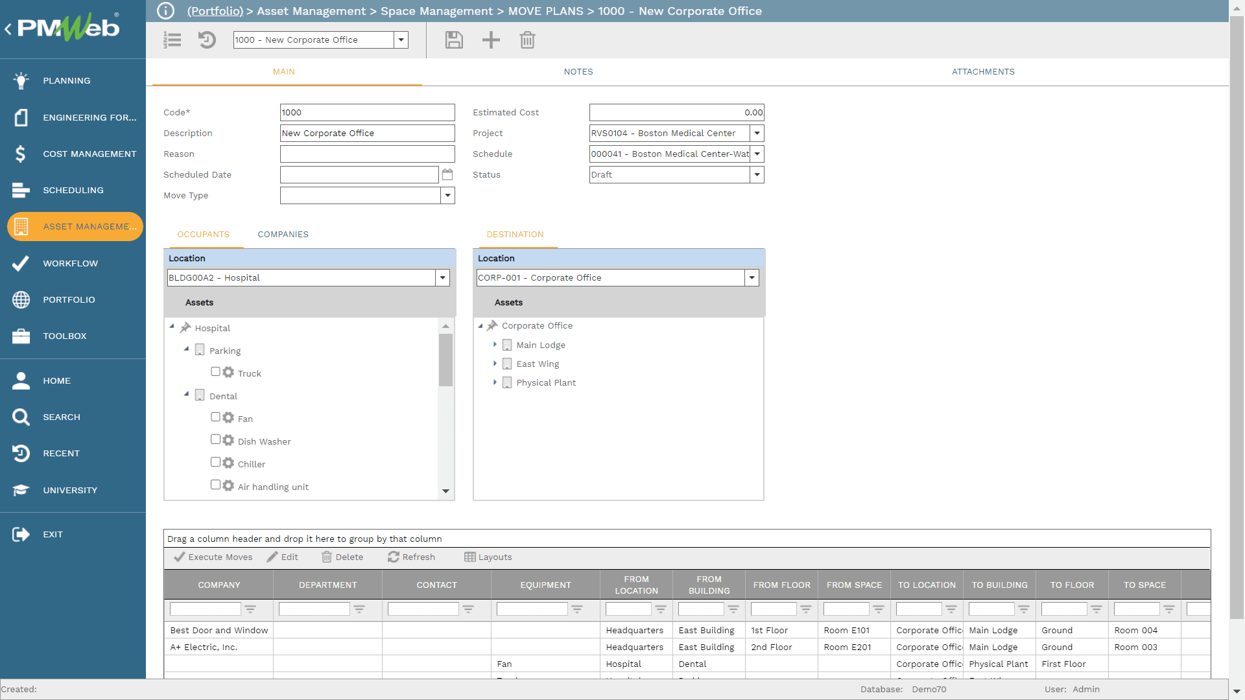1245x700 pixels.
Task: Follow the Portfolio breadcrumb link
Action: [x=215, y=11]
